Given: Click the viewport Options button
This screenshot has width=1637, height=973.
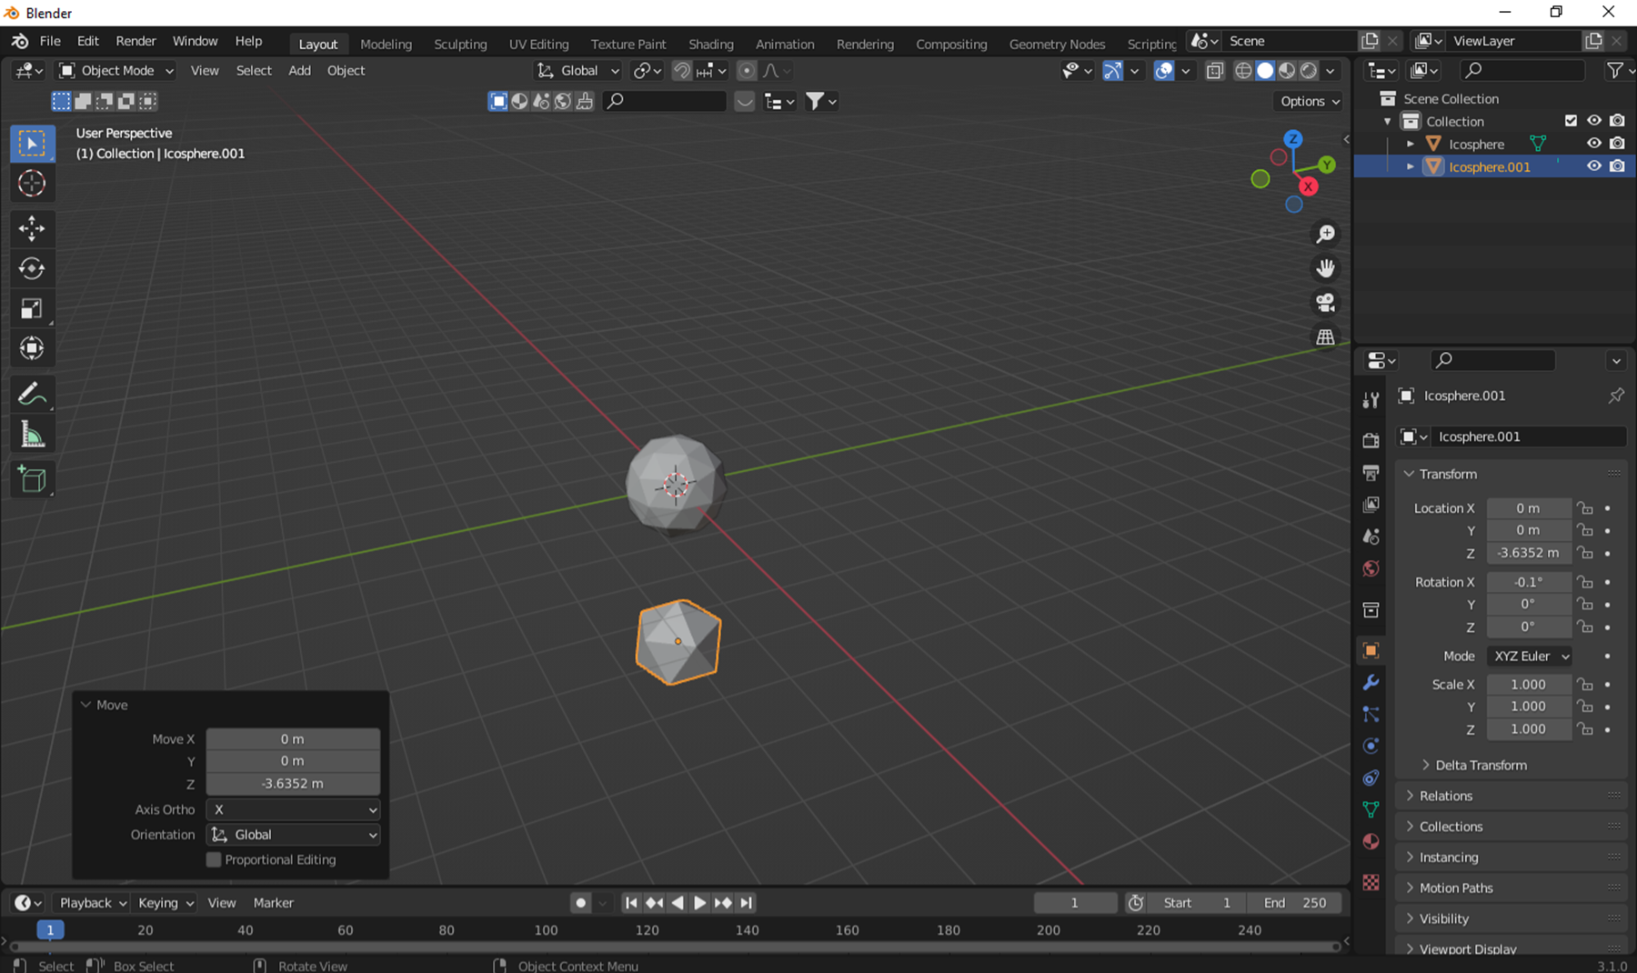Looking at the screenshot, I should [x=1309, y=101].
